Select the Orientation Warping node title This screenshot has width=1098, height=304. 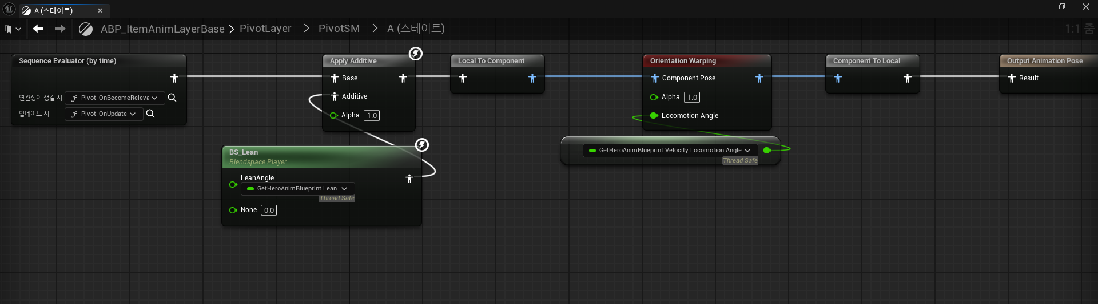tap(683, 61)
